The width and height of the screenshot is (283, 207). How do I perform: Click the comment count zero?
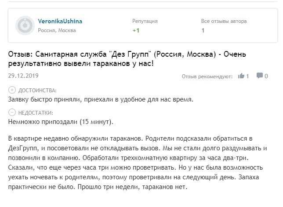pos(266,76)
